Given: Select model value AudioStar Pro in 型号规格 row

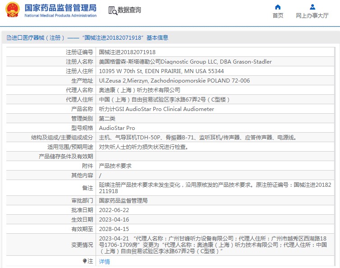Looking at the screenshot, I should coord(117,128).
